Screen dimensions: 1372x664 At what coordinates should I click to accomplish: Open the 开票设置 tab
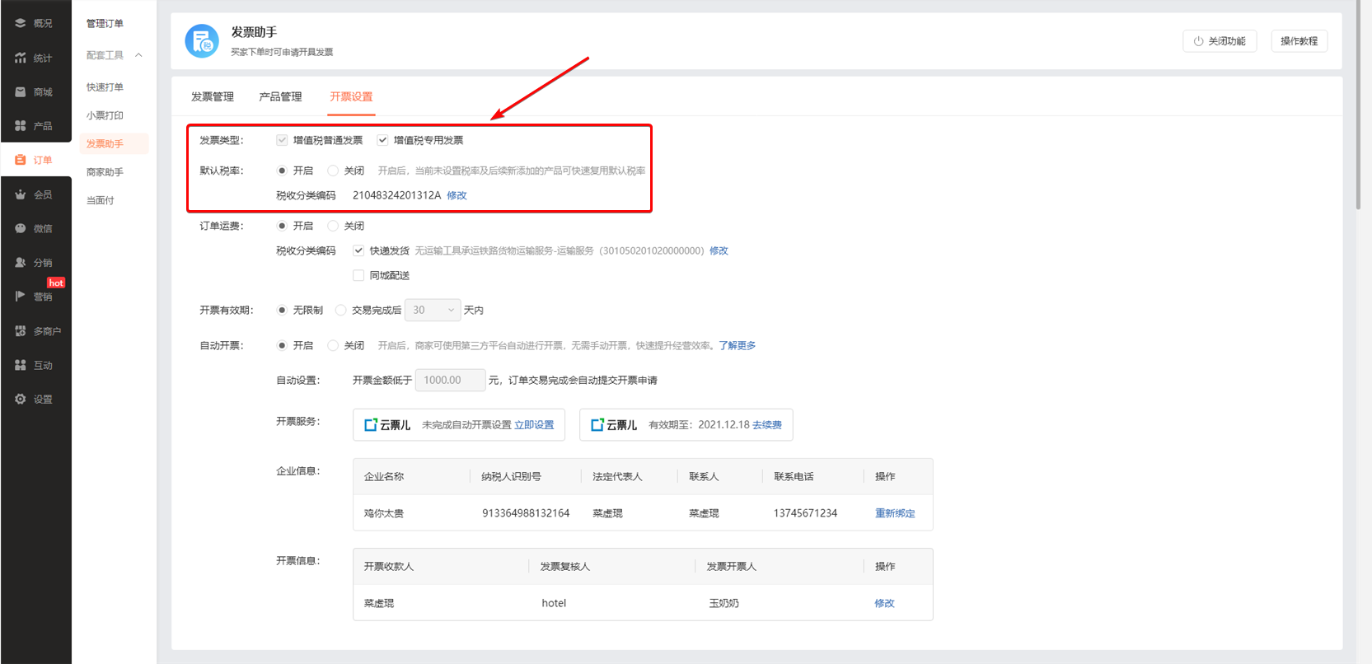351,96
